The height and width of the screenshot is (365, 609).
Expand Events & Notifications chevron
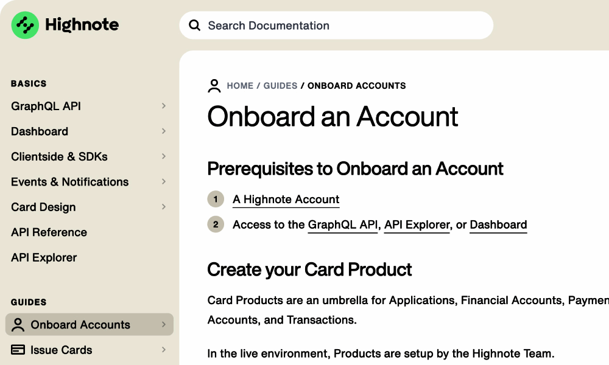(x=164, y=182)
